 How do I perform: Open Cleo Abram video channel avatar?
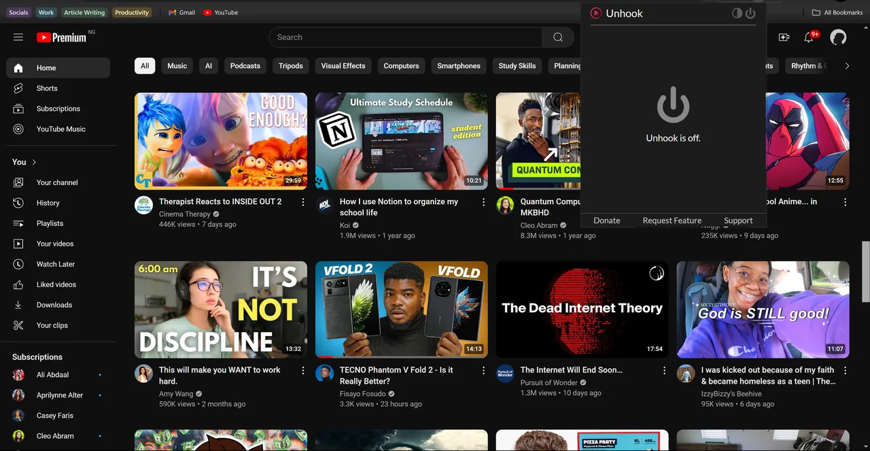point(505,205)
